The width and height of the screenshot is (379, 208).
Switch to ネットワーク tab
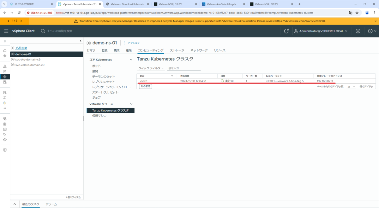199,50
